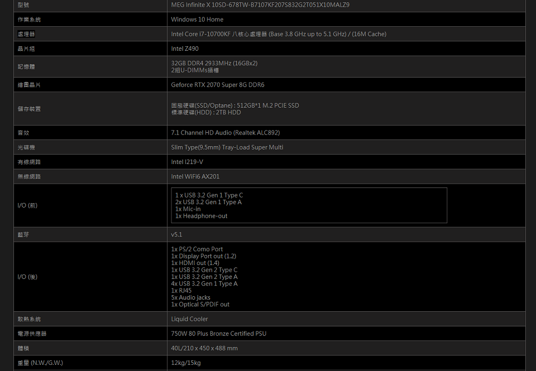Click the I/O (後) row label
This screenshot has height=371, width=536.
[x=28, y=277]
